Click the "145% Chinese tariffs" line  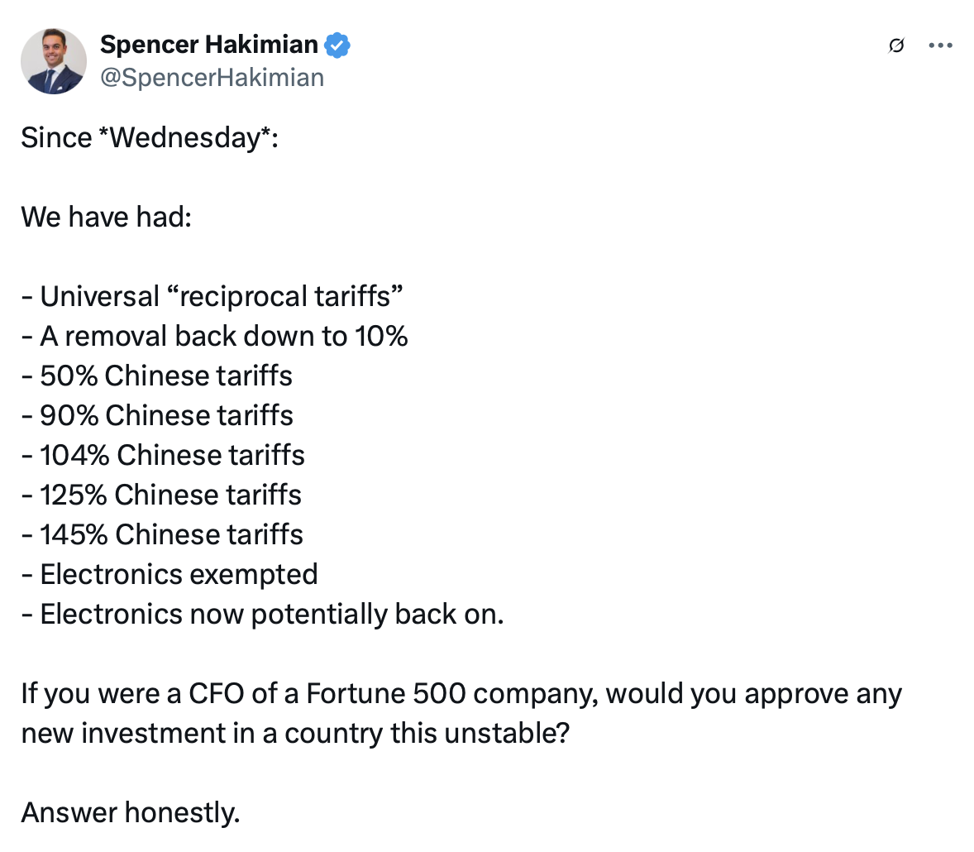tap(162, 534)
